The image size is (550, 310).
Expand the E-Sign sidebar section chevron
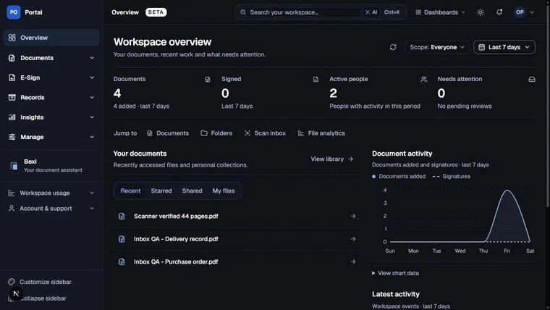tap(92, 77)
